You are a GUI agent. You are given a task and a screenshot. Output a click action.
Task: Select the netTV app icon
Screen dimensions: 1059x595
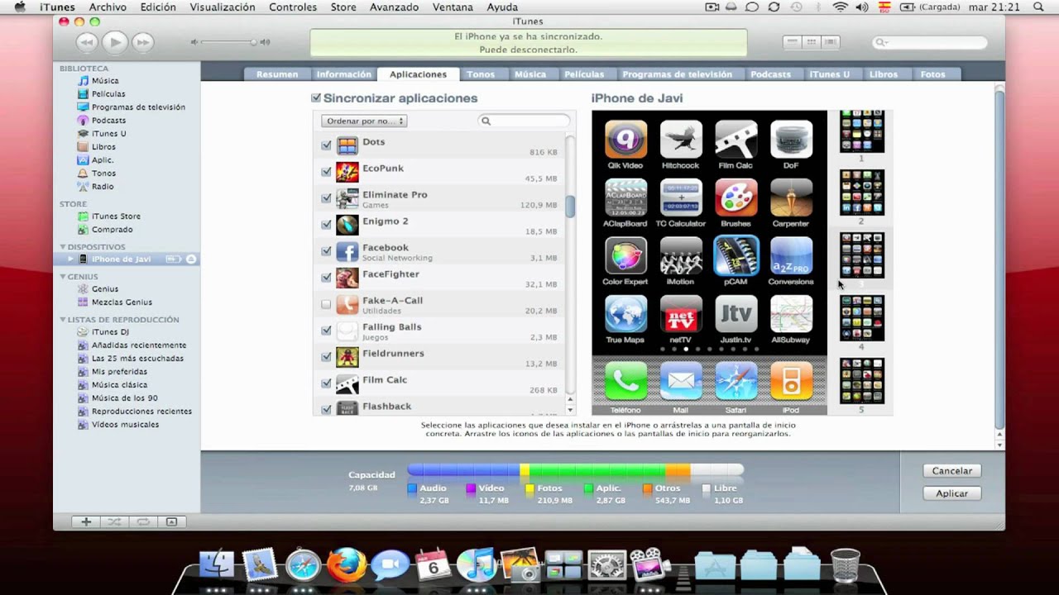tap(680, 314)
